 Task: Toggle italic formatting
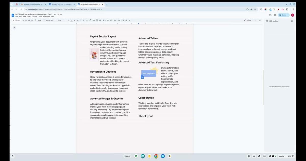[x=81, y=20]
